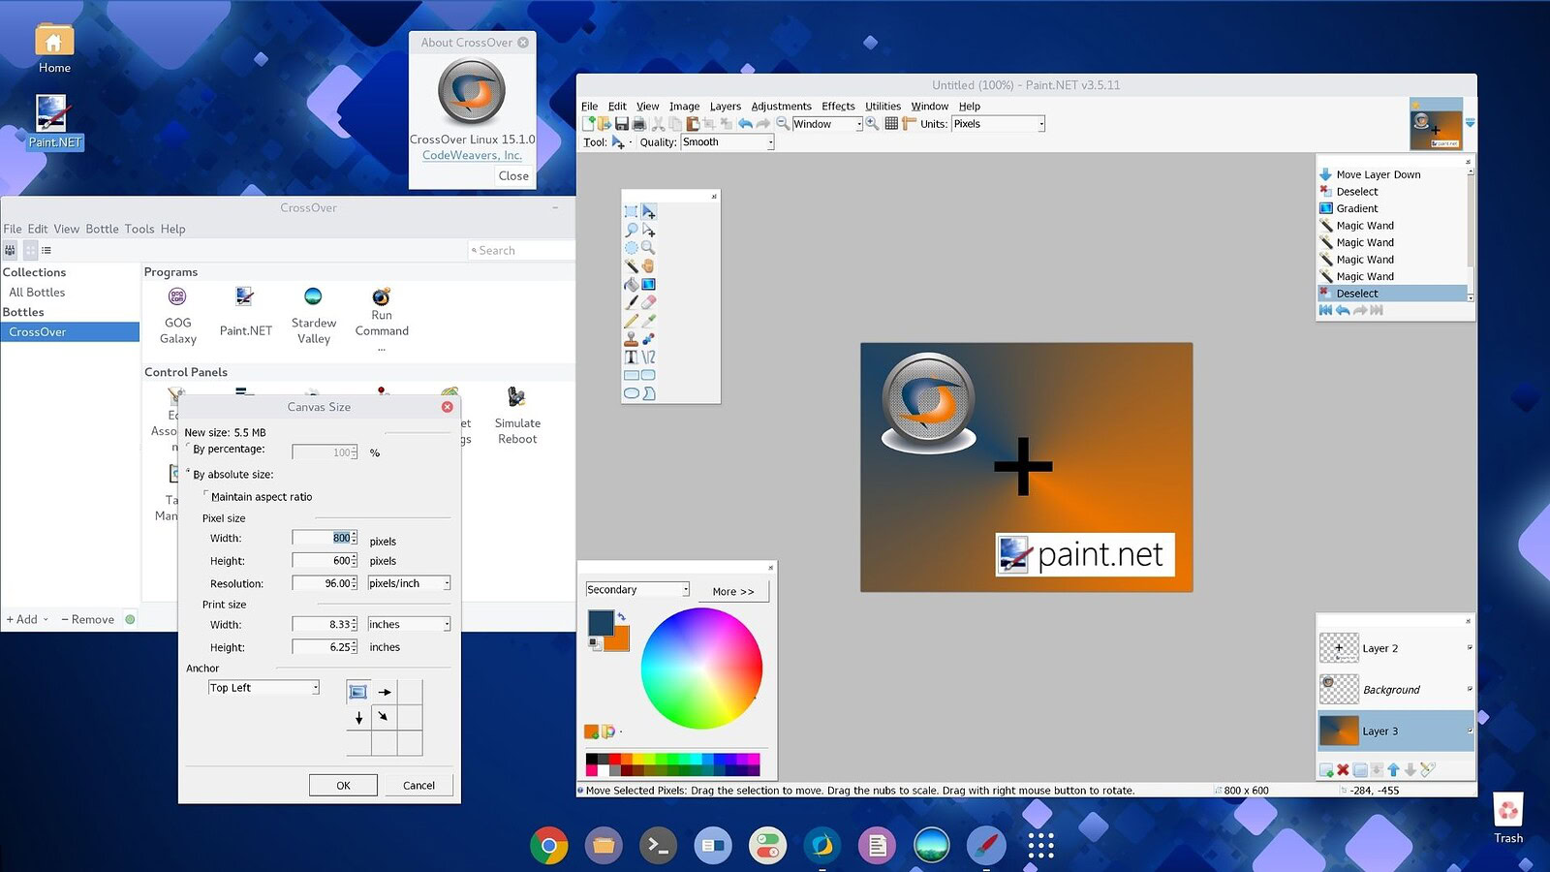The width and height of the screenshot is (1550, 872).
Task: Open Paint.NET Effects menu
Action: point(838,107)
